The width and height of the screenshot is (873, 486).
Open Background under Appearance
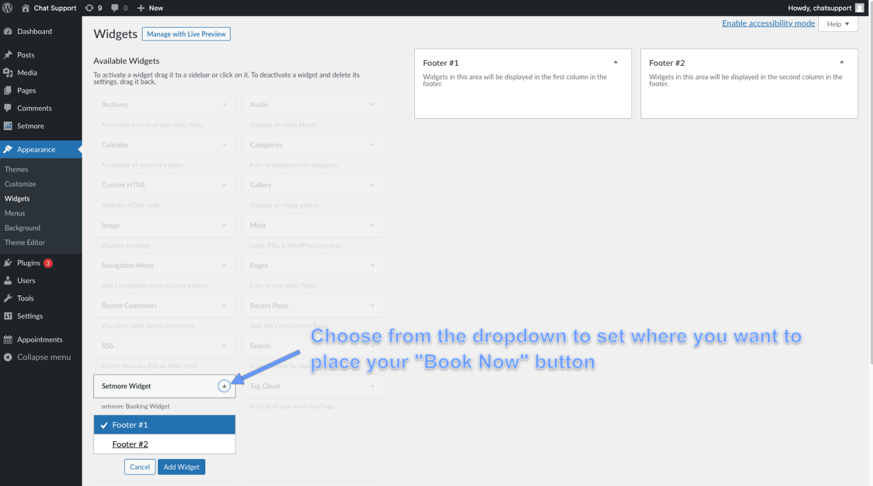pyautogui.click(x=23, y=228)
